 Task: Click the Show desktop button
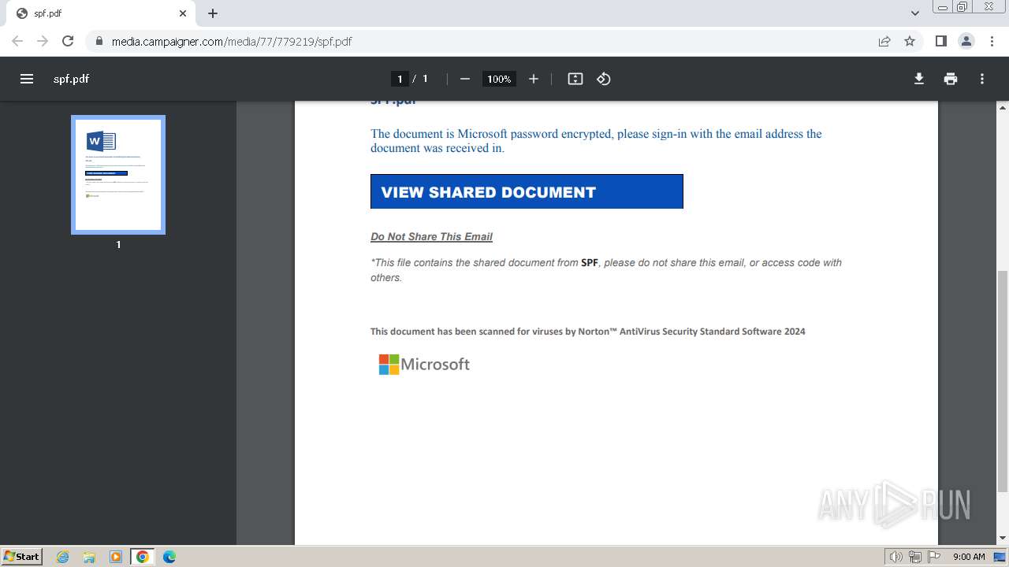pyautogui.click(x=1000, y=557)
